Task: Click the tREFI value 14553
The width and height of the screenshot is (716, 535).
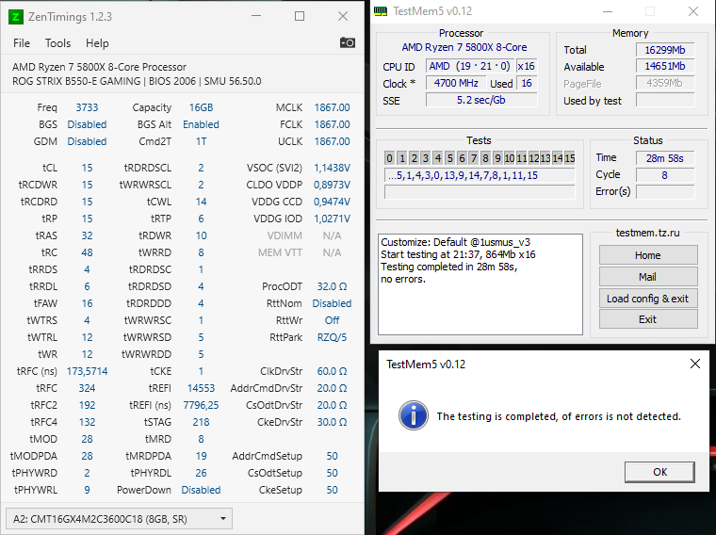Action: (x=201, y=388)
